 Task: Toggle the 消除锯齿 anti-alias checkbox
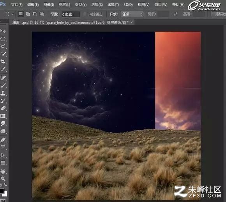point(85,14)
